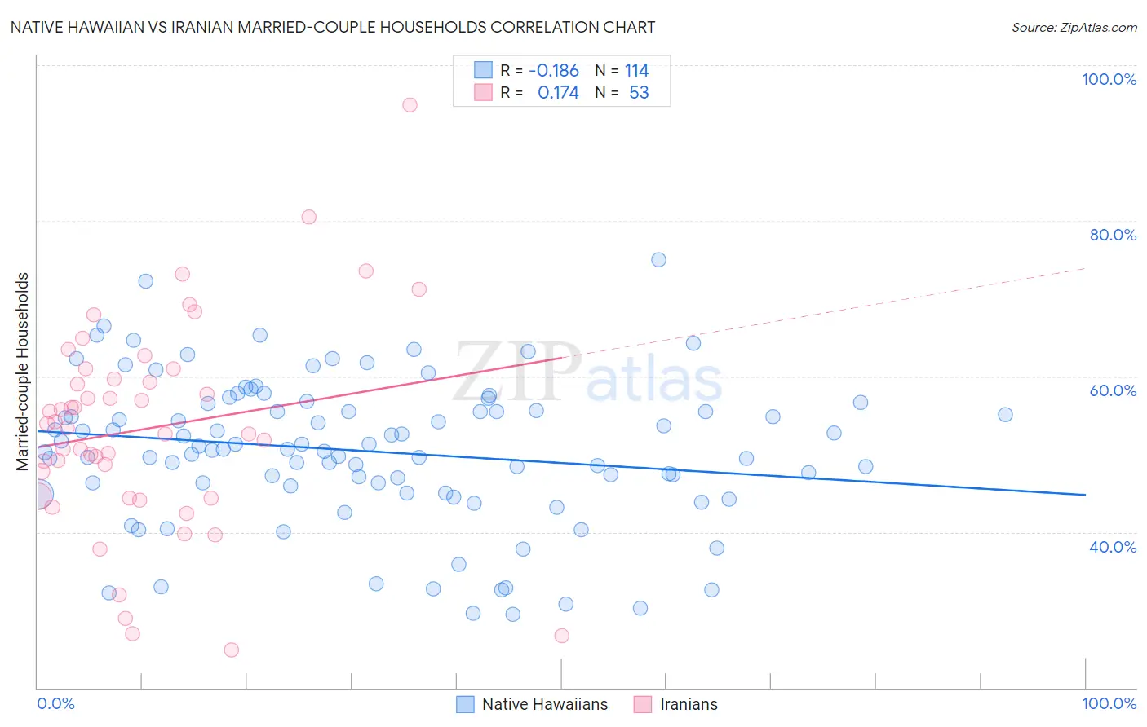Click the 40.0% y-axis label
The image size is (1147, 727).
[1113, 547]
